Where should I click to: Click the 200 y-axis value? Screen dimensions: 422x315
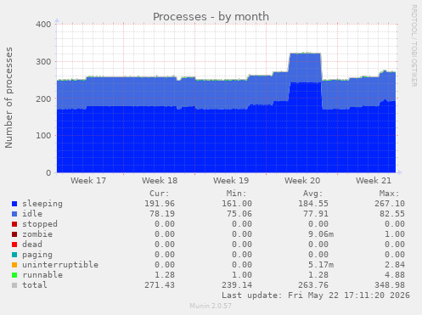pos(43,98)
